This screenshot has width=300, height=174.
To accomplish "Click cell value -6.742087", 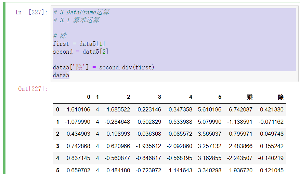I will click(x=239, y=110).
